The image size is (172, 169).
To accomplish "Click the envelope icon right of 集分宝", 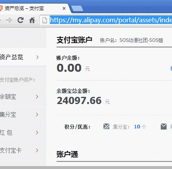I will [164, 126].
